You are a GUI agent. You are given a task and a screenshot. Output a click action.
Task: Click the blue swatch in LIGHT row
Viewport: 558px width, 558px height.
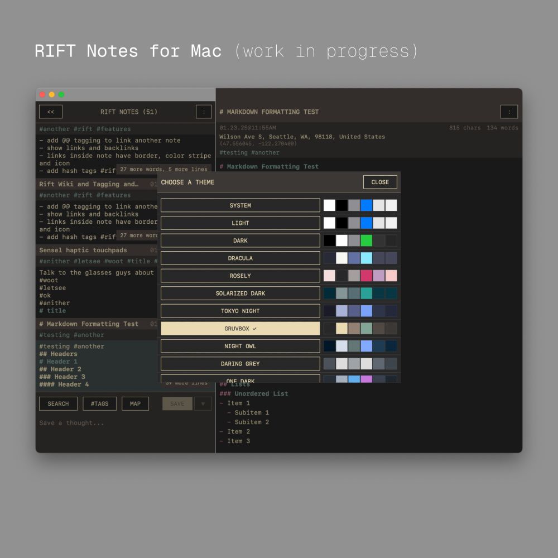coord(366,223)
